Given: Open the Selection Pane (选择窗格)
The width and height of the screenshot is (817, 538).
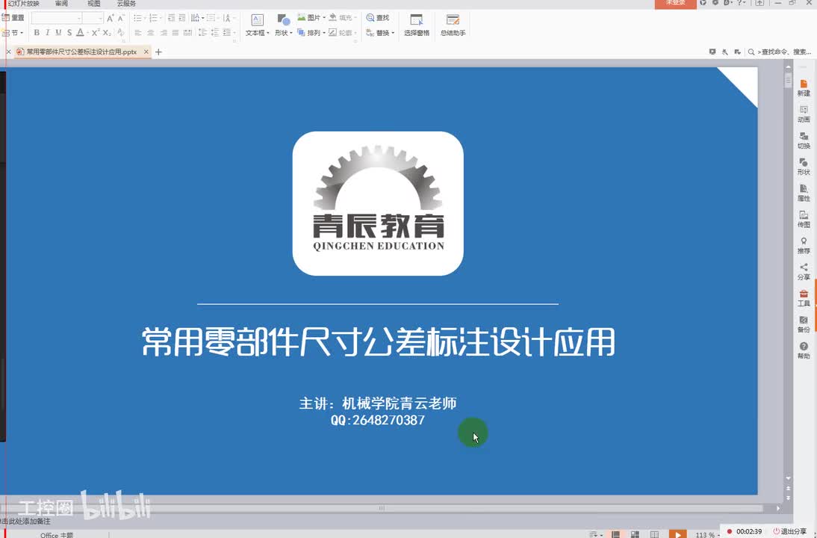Looking at the screenshot, I should click(x=416, y=25).
